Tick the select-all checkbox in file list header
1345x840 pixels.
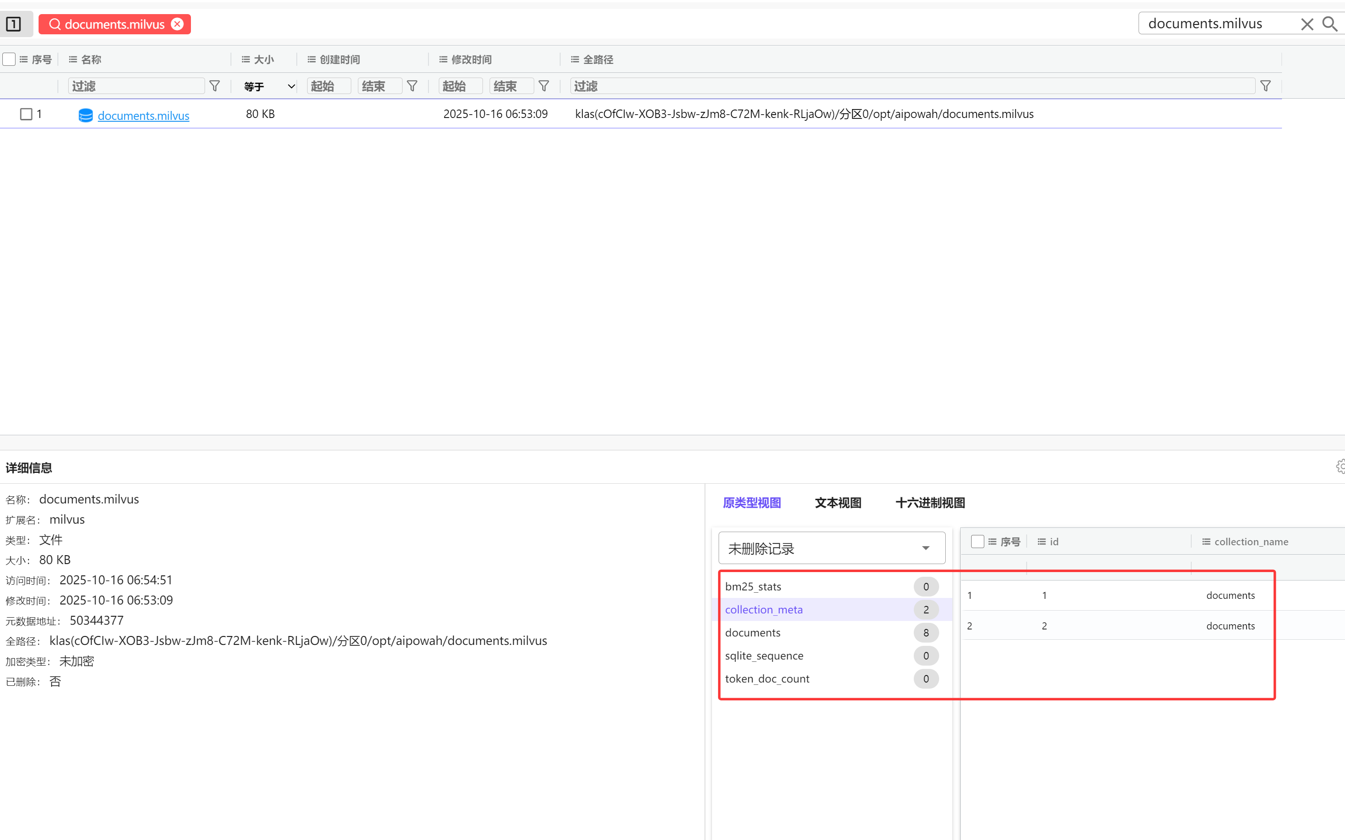pos(9,59)
